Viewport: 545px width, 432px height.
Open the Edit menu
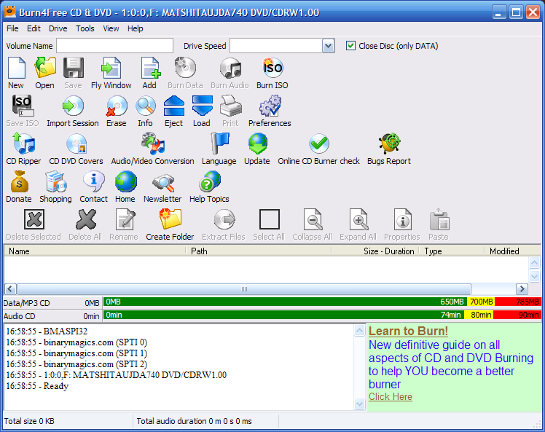pos(34,28)
